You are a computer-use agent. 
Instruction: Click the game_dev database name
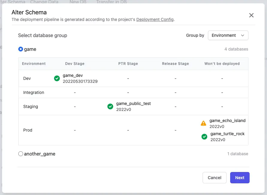pyautogui.click(x=73, y=76)
